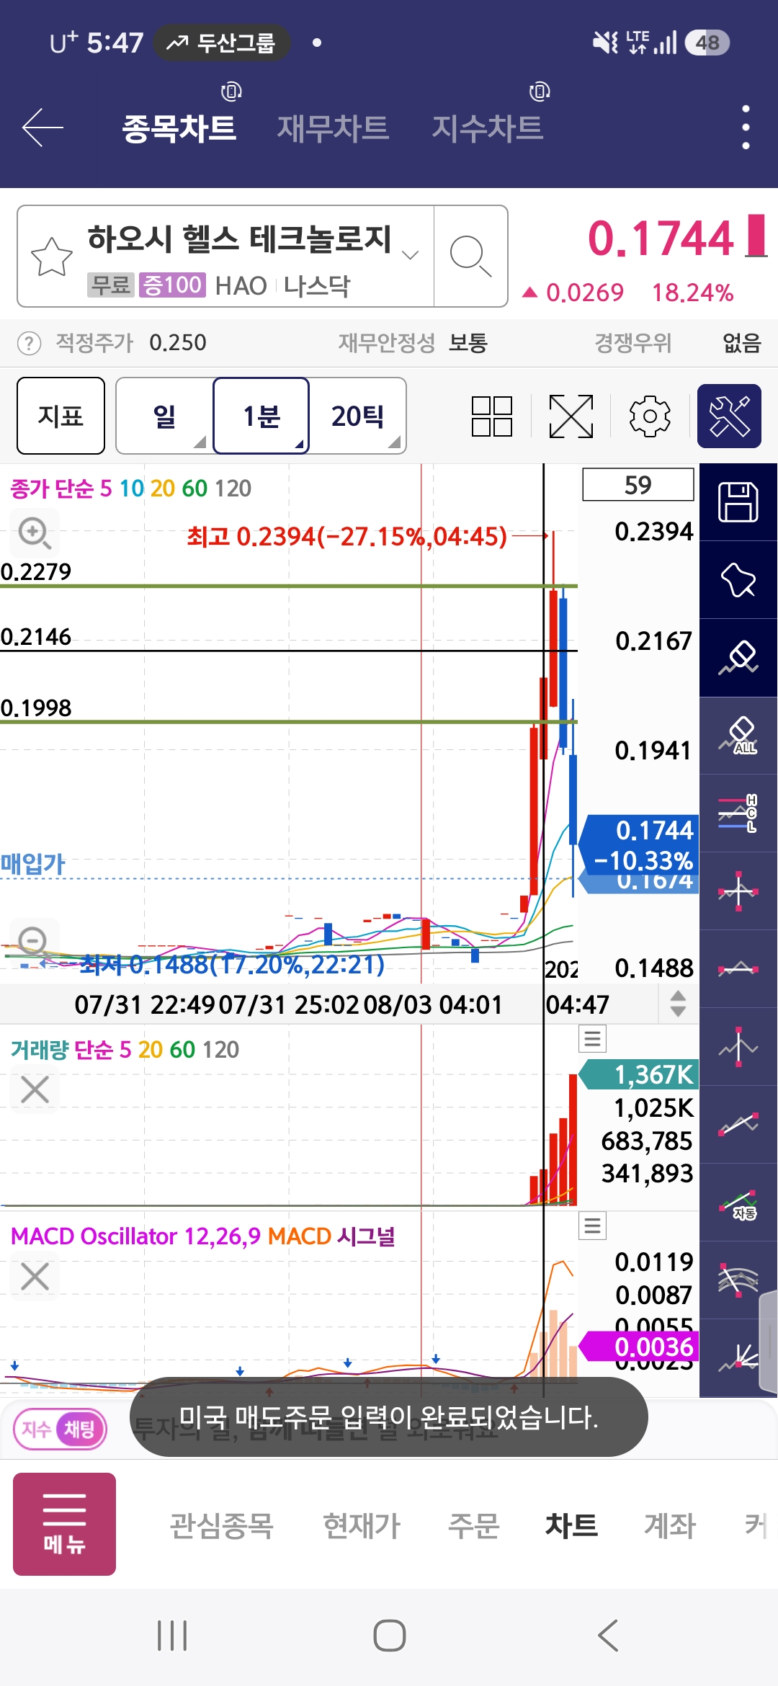Adjust the chart height stepper arrows

[678, 1004]
